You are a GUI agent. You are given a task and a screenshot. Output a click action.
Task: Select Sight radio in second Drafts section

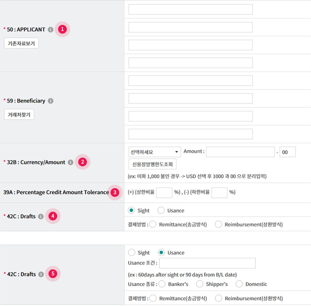coord(131,252)
